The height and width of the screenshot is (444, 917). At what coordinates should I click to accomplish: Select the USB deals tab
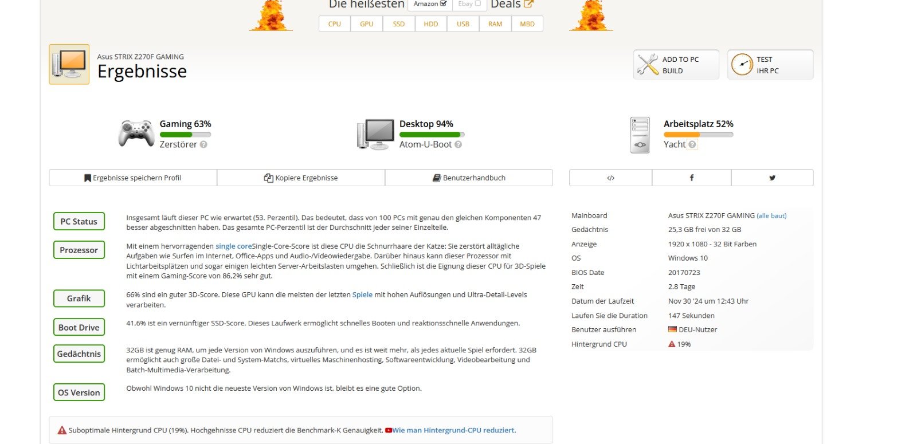(x=463, y=24)
